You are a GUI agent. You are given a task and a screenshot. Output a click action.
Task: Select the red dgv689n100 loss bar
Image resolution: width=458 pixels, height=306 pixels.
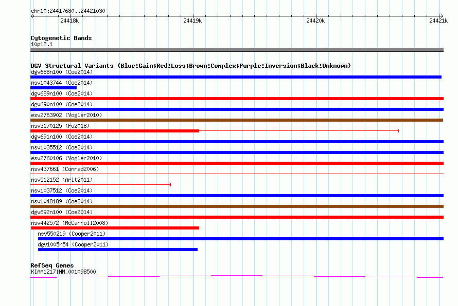[x=237, y=99]
